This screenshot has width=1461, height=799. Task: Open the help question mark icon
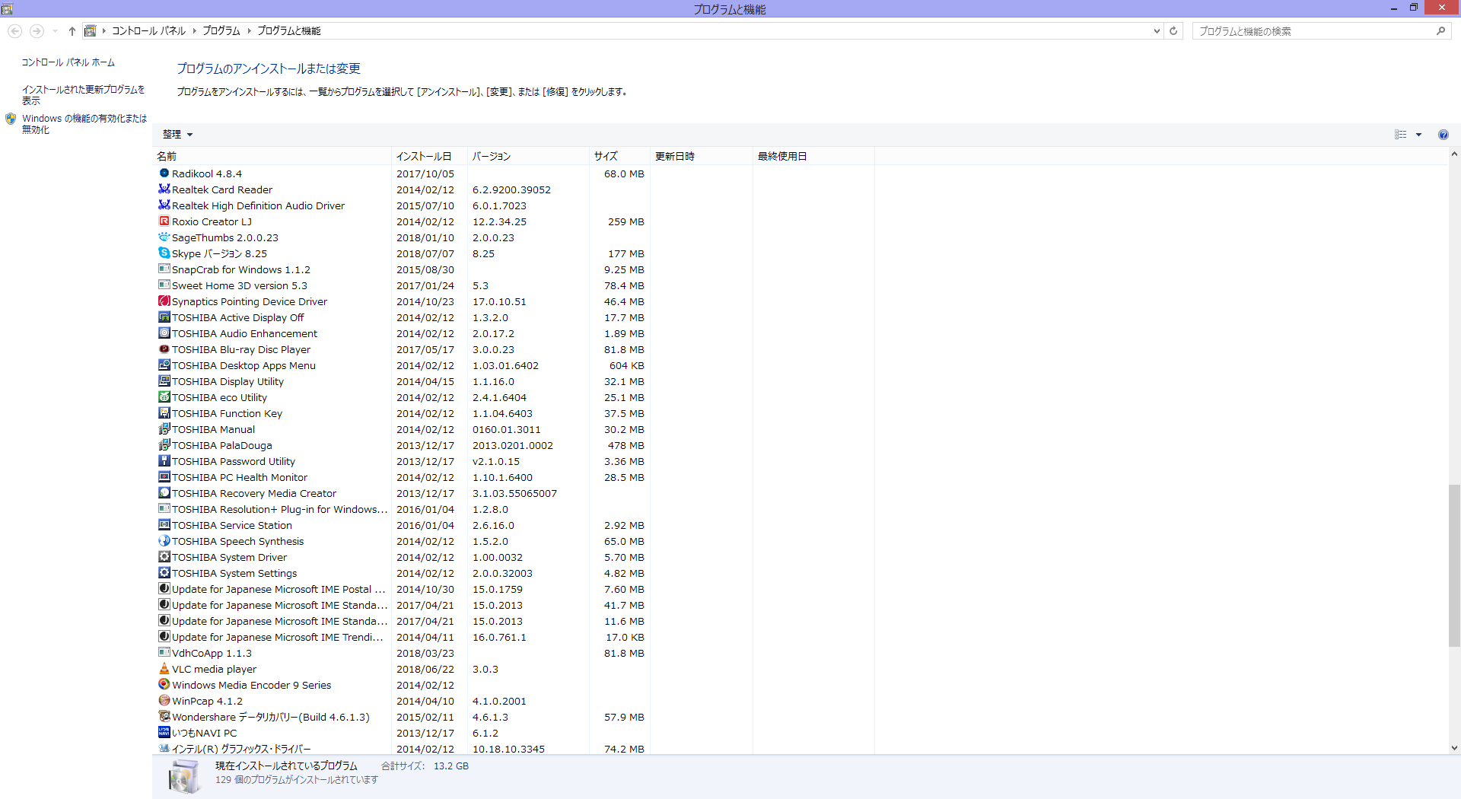[x=1443, y=135]
